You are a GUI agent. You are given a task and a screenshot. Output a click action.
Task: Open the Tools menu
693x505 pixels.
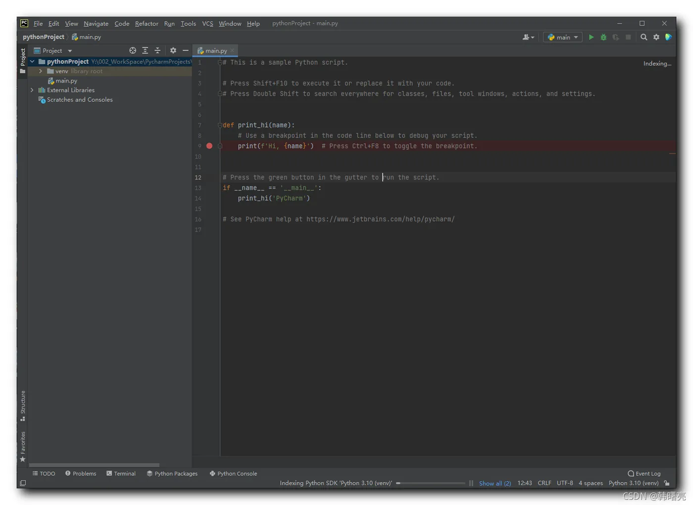tap(188, 23)
